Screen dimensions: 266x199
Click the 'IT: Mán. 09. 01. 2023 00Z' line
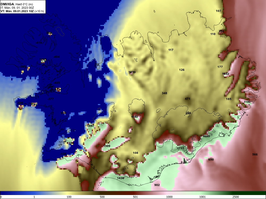click(17, 8)
